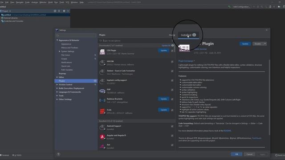Click the CSV Plugin icon in list

pos(102,52)
